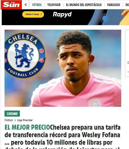Click the EL MEJOR PRECIO headline
Screen dimensions: 129x149
point(27,127)
